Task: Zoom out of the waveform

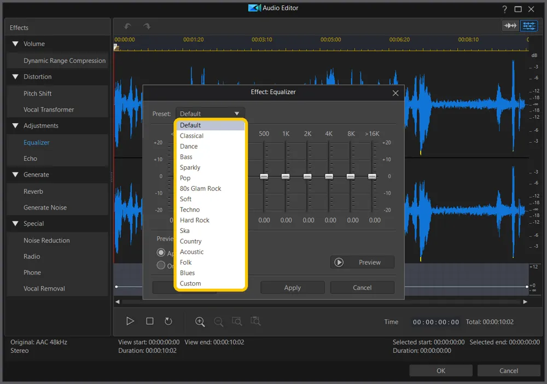Action: coord(218,322)
